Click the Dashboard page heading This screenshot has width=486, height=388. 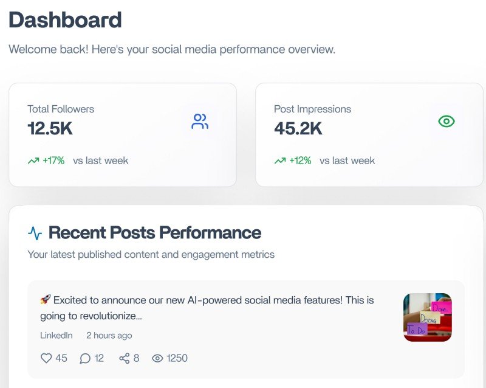(65, 20)
